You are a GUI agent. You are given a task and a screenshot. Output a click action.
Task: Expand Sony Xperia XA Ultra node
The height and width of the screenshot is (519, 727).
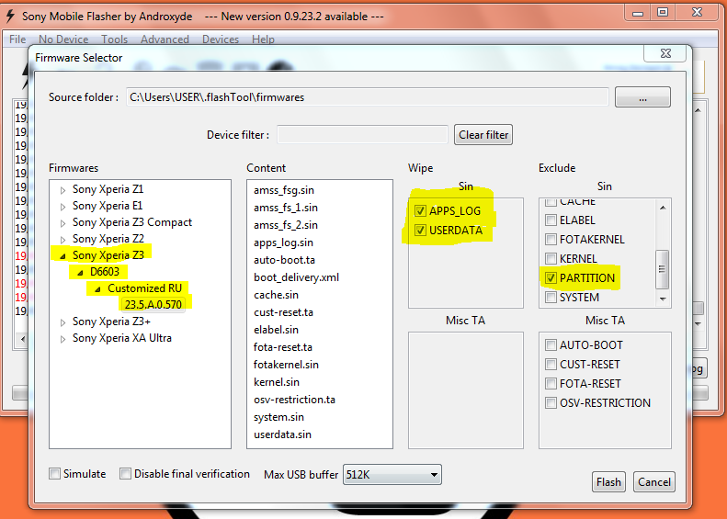62,339
